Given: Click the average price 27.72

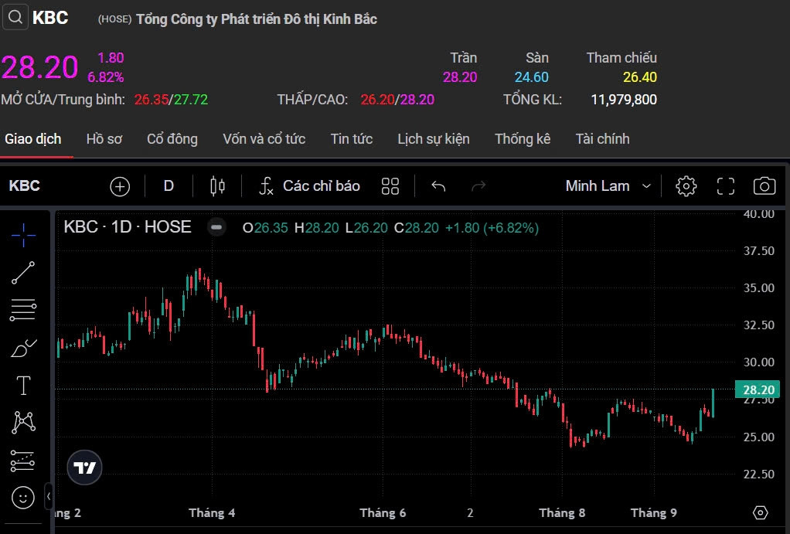Looking at the screenshot, I should pyautogui.click(x=191, y=99).
